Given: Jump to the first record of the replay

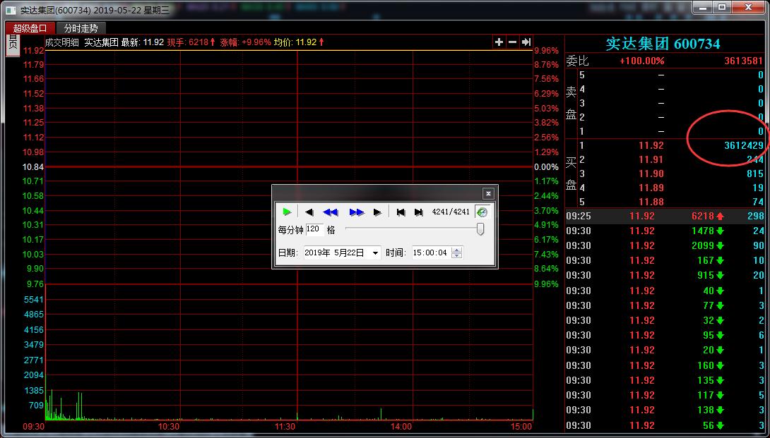Looking at the screenshot, I should click(401, 212).
